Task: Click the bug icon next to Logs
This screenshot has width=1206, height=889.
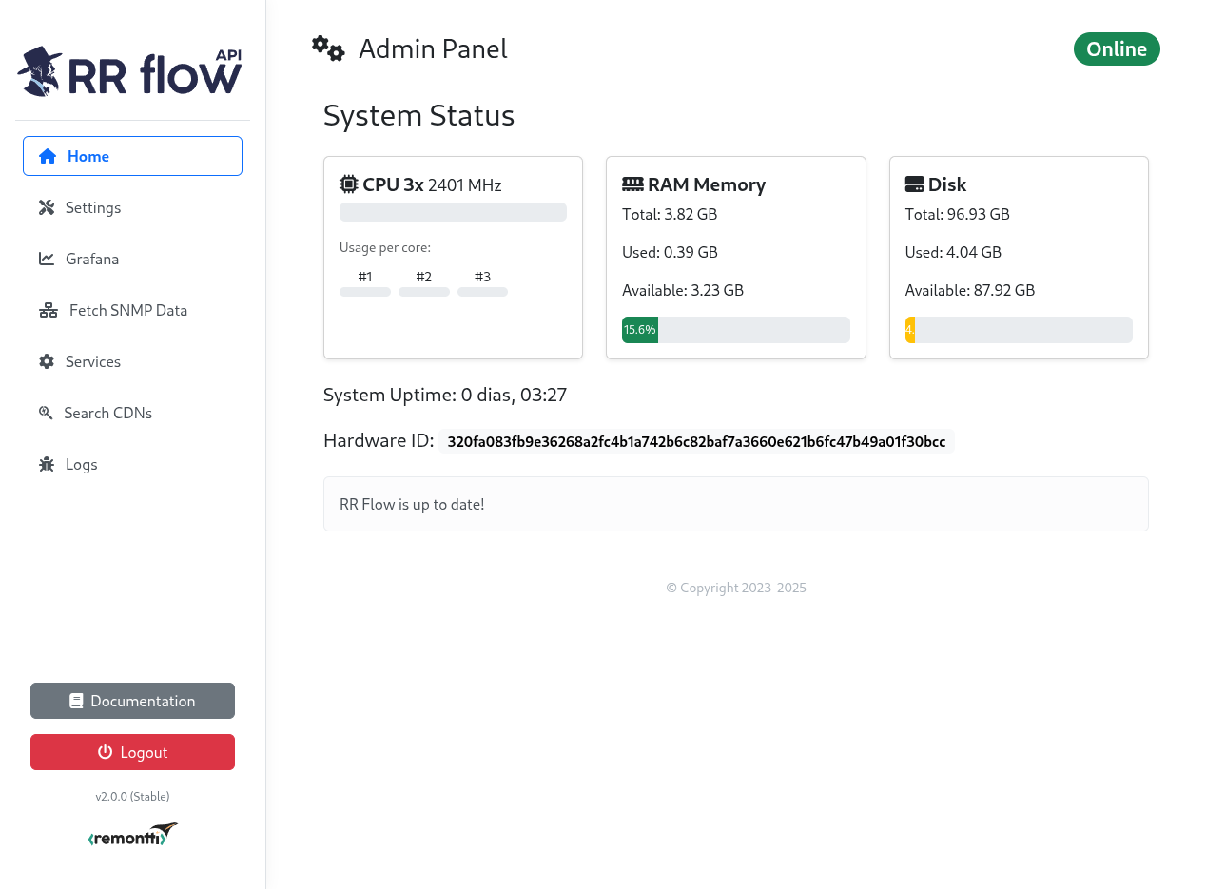Action: (x=47, y=464)
